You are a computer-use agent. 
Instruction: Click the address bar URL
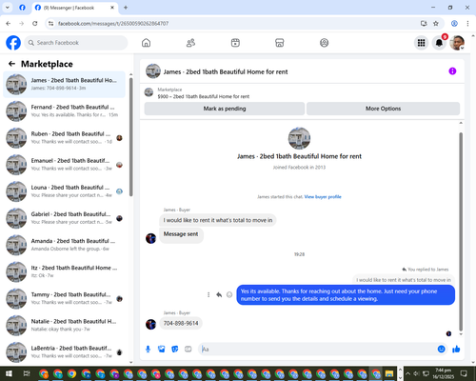tap(113, 24)
